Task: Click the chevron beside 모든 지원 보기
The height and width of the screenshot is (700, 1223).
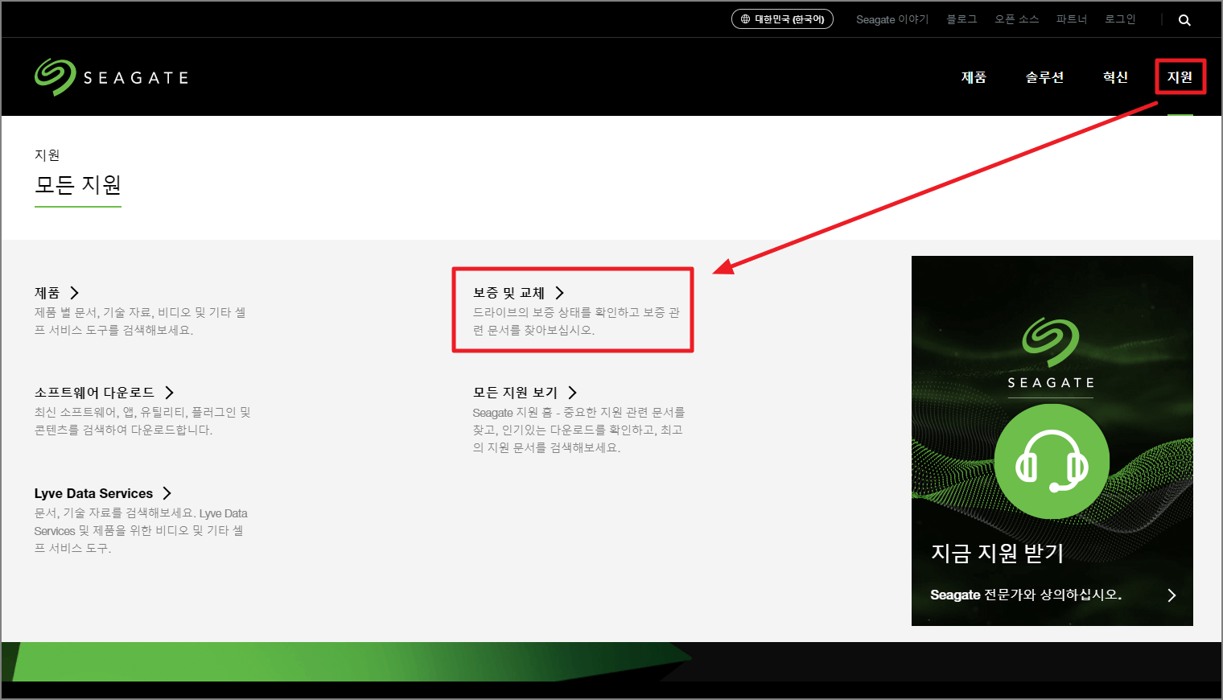Action: [x=573, y=393]
